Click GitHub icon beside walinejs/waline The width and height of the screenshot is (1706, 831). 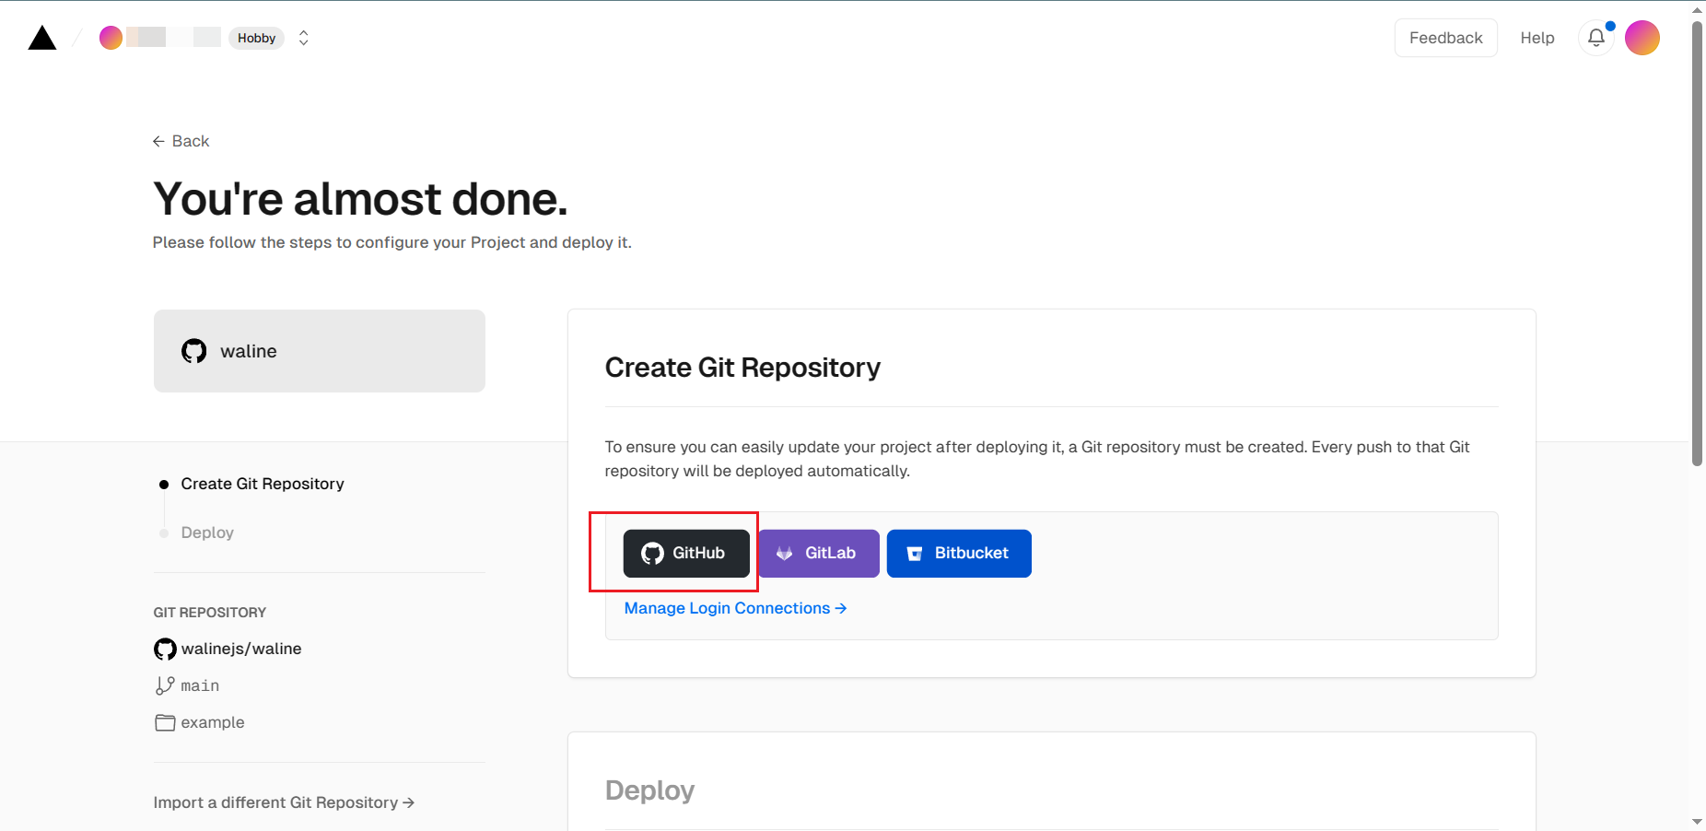[x=165, y=649]
